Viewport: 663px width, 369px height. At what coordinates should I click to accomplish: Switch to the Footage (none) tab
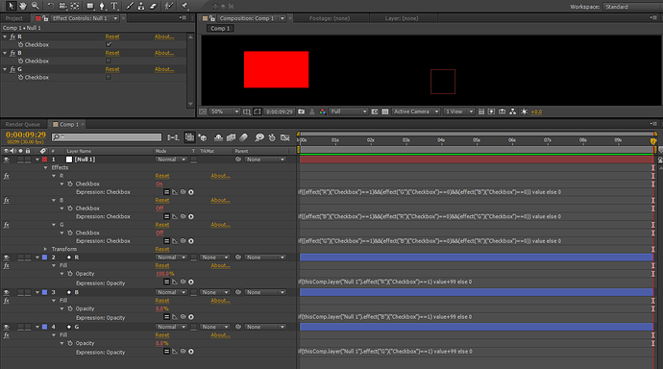[x=330, y=18]
